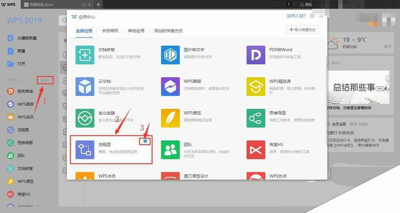Open the 如何入驻? link
400x213 pixels.
pyautogui.click(x=296, y=16)
